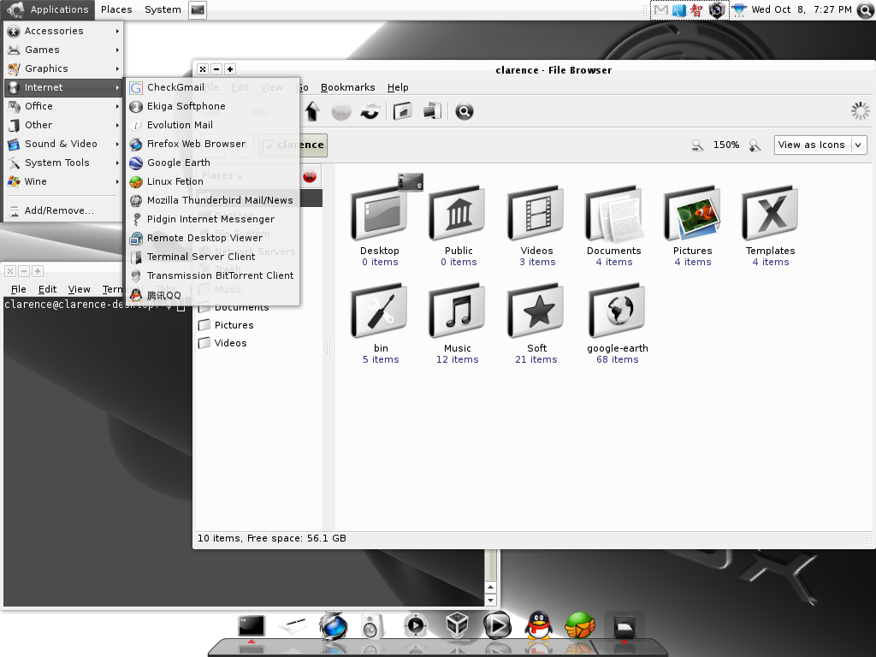This screenshot has width=876, height=657.
Task: Open the google-earth folder
Action: click(617, 311)
